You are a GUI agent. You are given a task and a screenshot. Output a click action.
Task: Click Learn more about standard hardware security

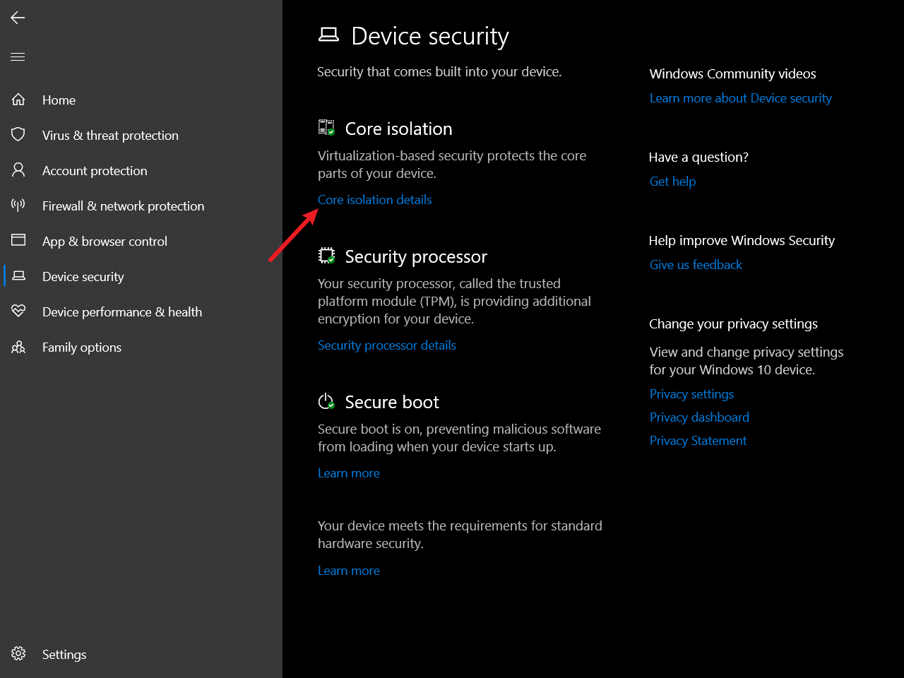pyautogui.click(x=348, y=571)
